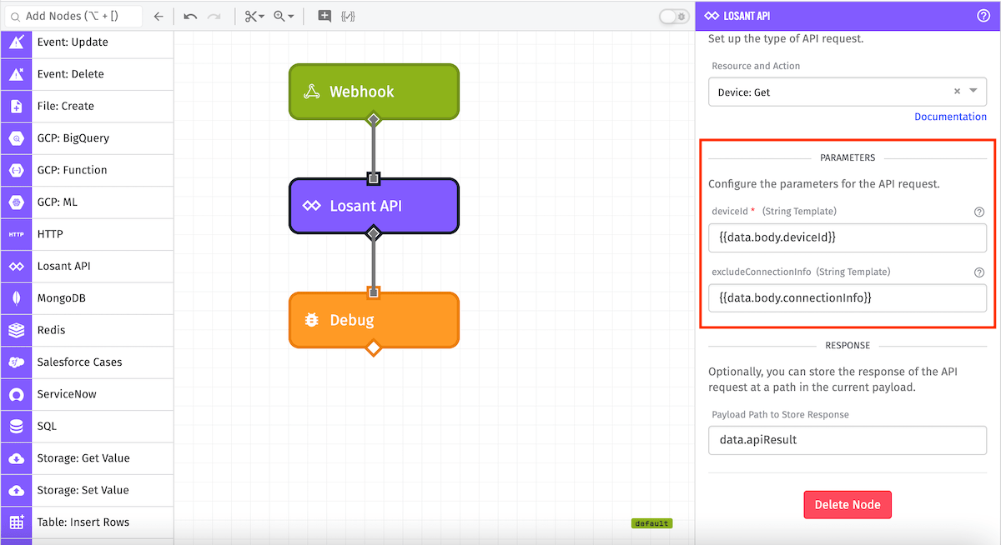The height and width of the screenshot is (545, 1001).
Task: Click the excludeConnectionInfo template input field
Action: tap(847, 297)
